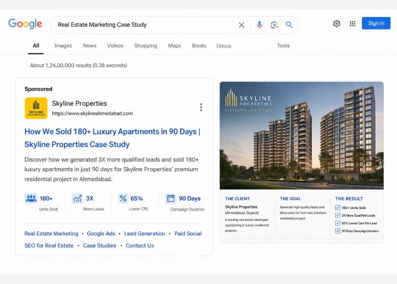Open the skylineahmedabad.com URL
This screenshot has height=284, width=397.
coord(92,114)
